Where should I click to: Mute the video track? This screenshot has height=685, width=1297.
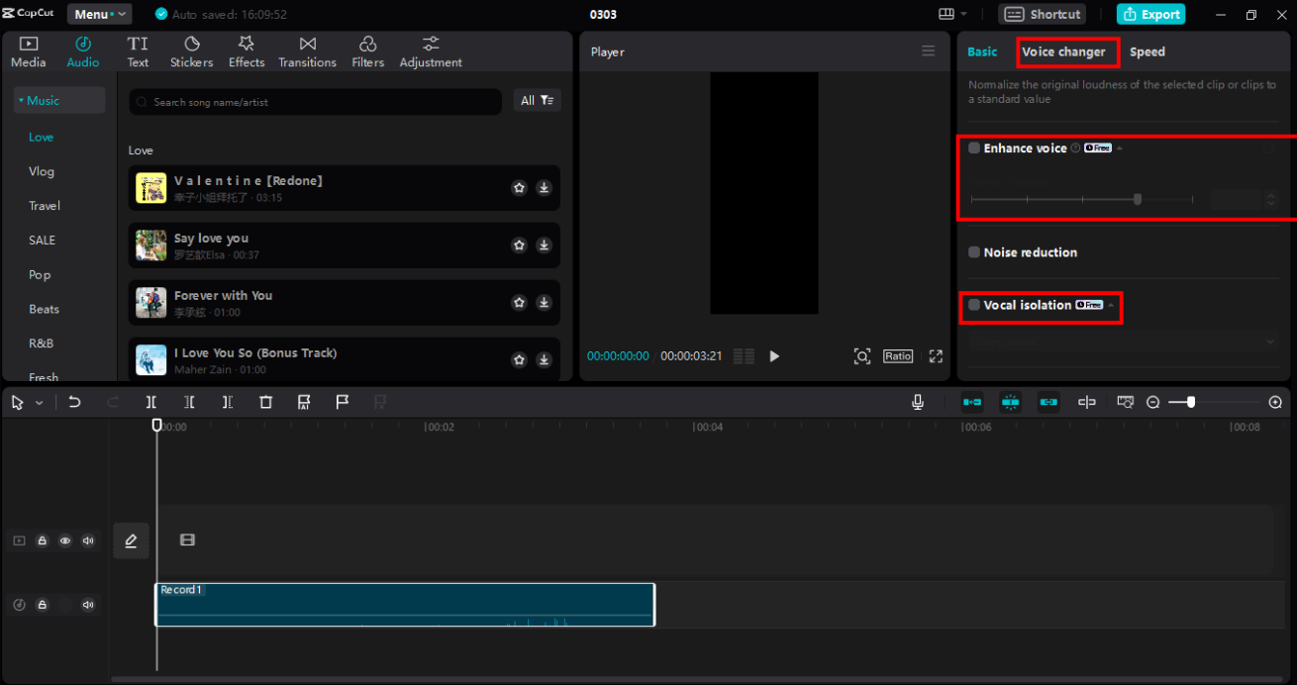tap(88, 540)
